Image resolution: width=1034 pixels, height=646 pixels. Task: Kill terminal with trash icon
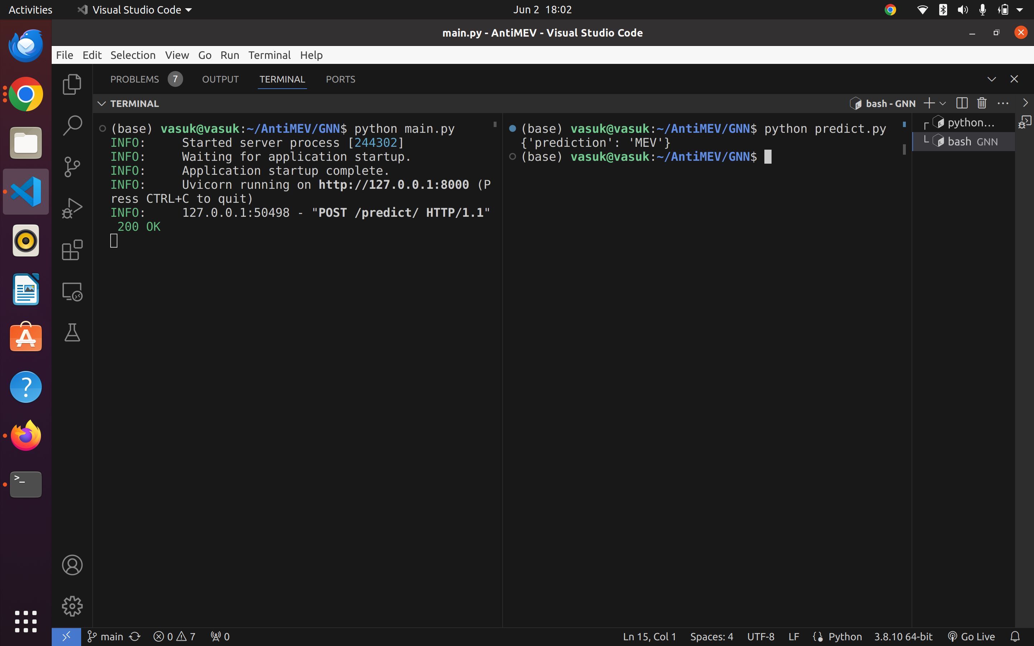point(982,103)
